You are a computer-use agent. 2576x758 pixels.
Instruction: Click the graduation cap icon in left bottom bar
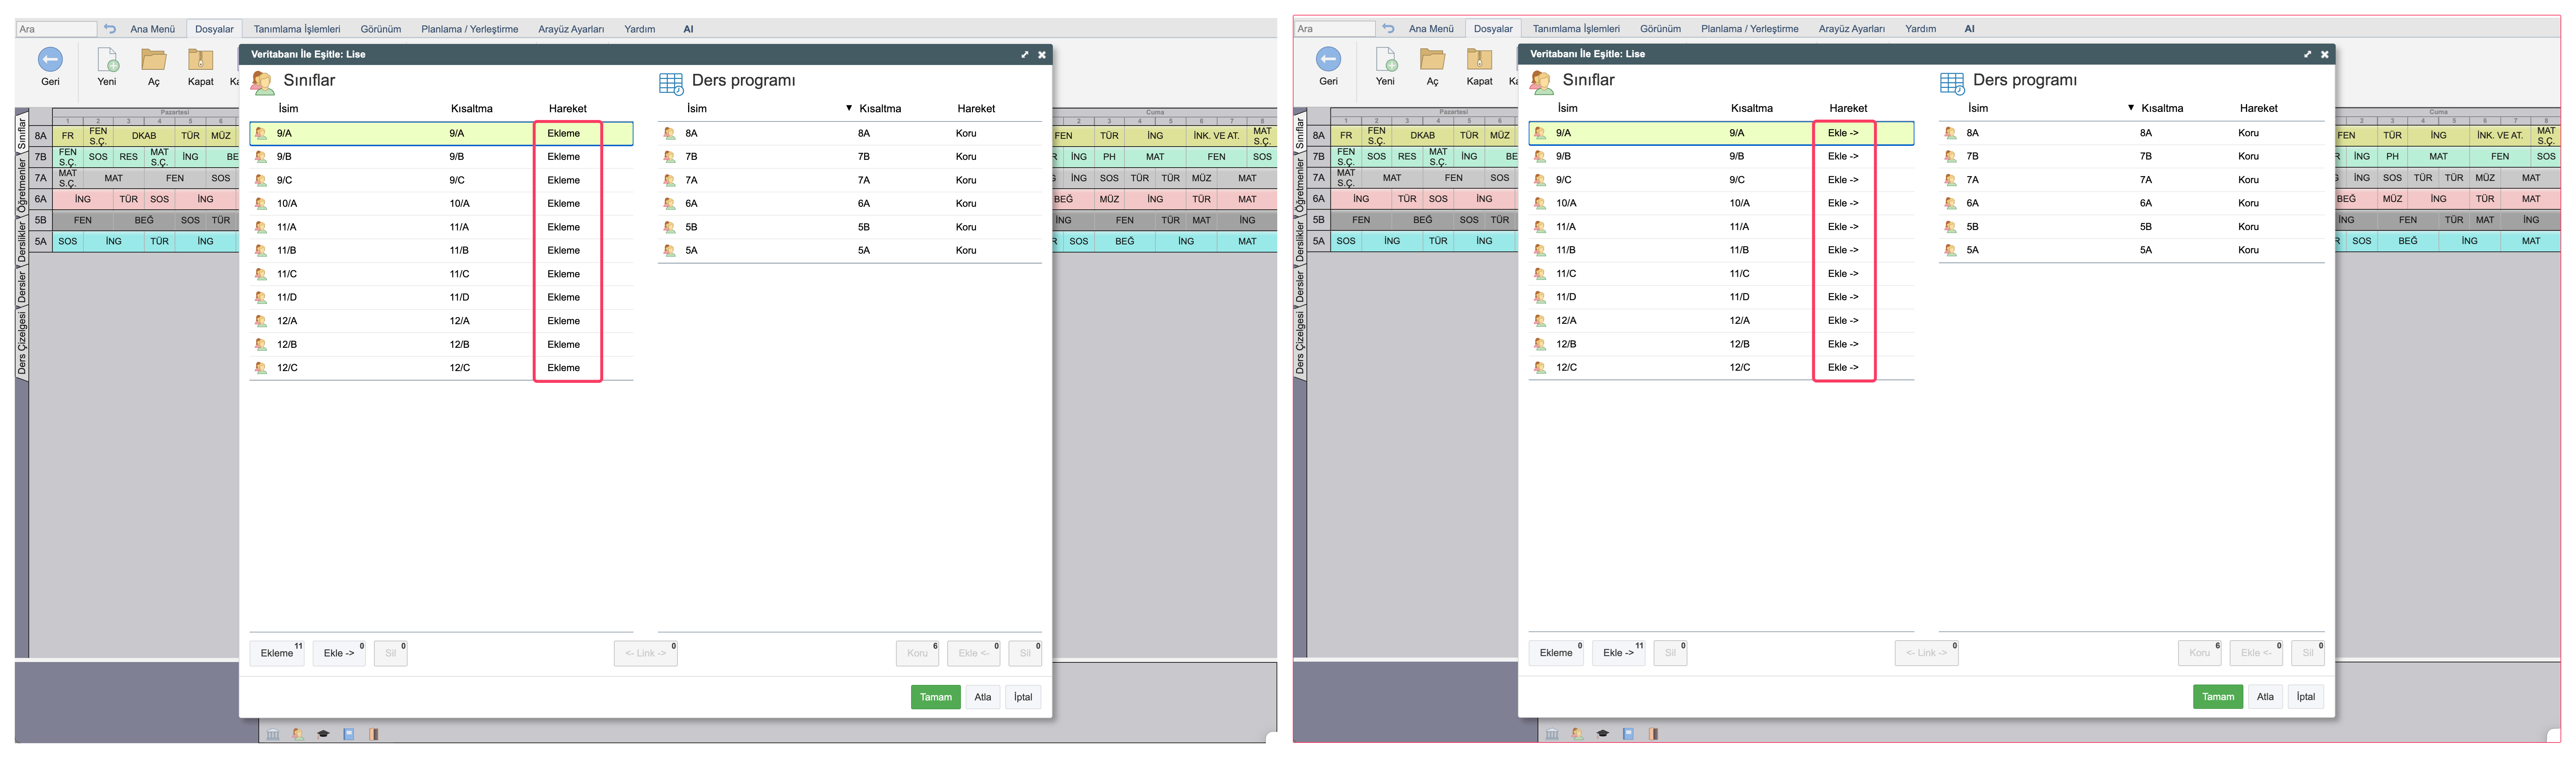click(x=323, y=734)
